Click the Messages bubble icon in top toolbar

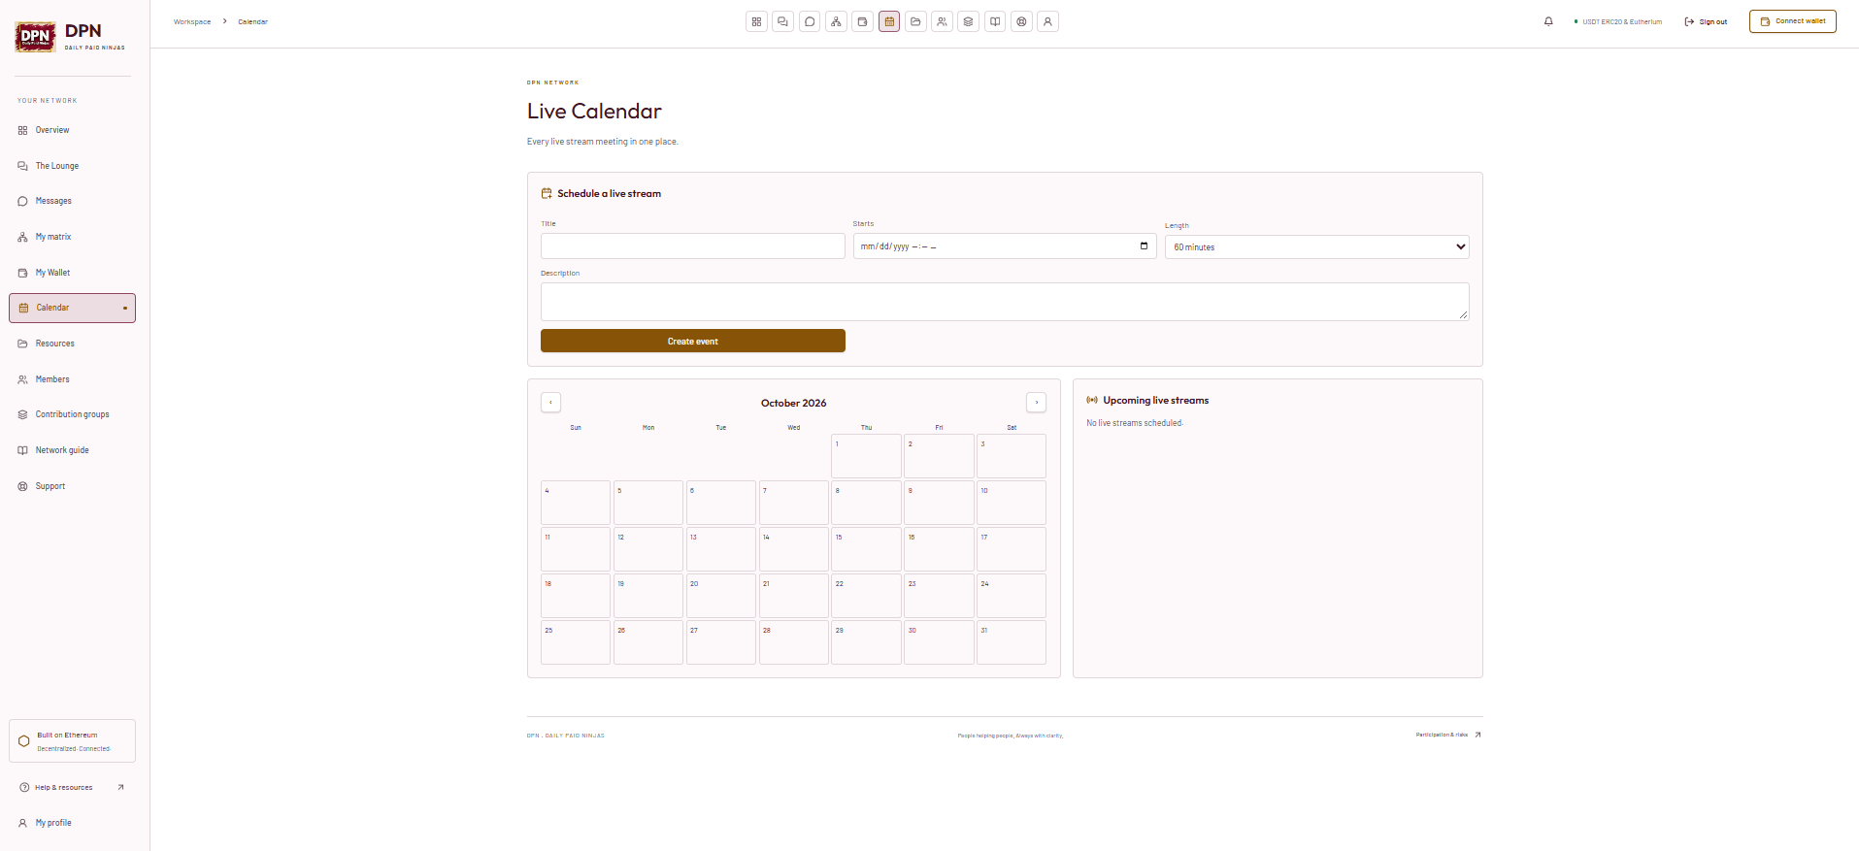coord(810,21)
